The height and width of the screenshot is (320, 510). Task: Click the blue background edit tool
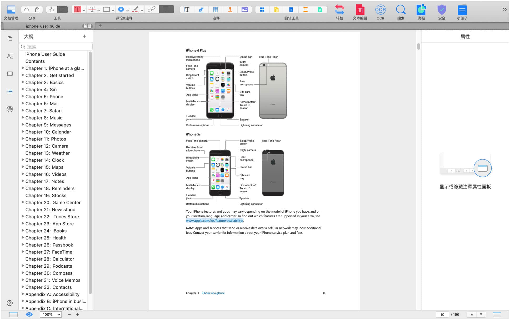pyautogui.click(x=291, y=10)
